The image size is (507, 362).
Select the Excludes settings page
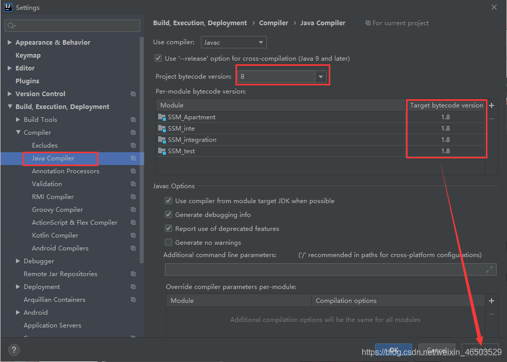[x=45, y=145]
